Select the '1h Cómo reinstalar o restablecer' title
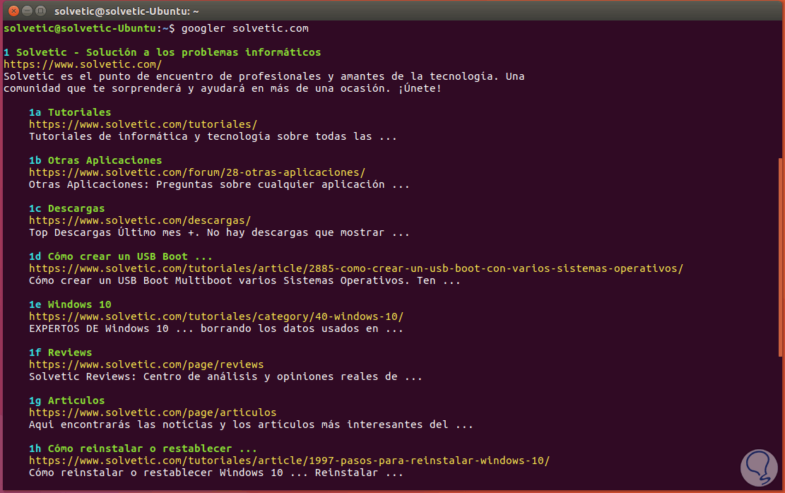This screenshot has width=785, height=493. 143,449
